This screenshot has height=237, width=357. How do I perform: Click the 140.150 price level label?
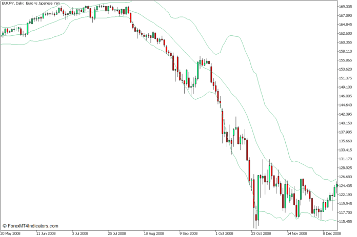pyautogui.click(x=346, y=123)
